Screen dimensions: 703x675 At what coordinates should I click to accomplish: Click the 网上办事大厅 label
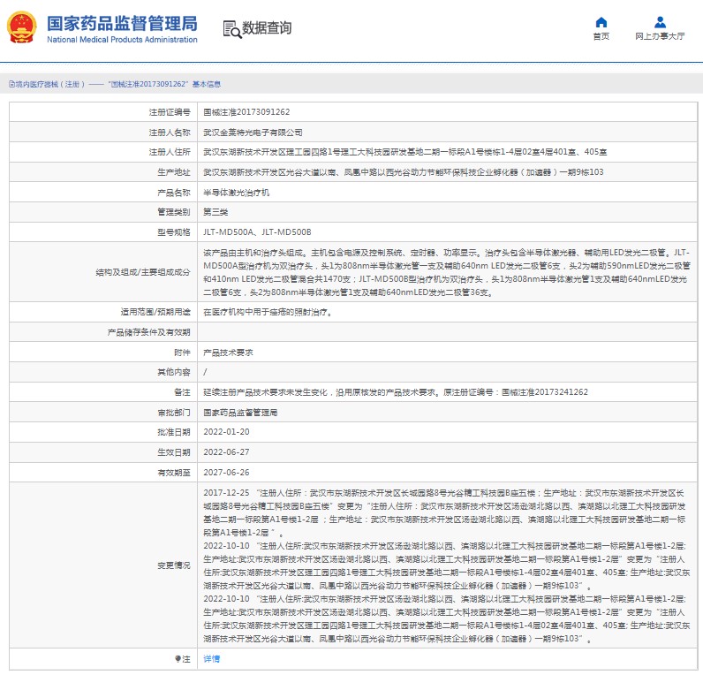(660, 36)
